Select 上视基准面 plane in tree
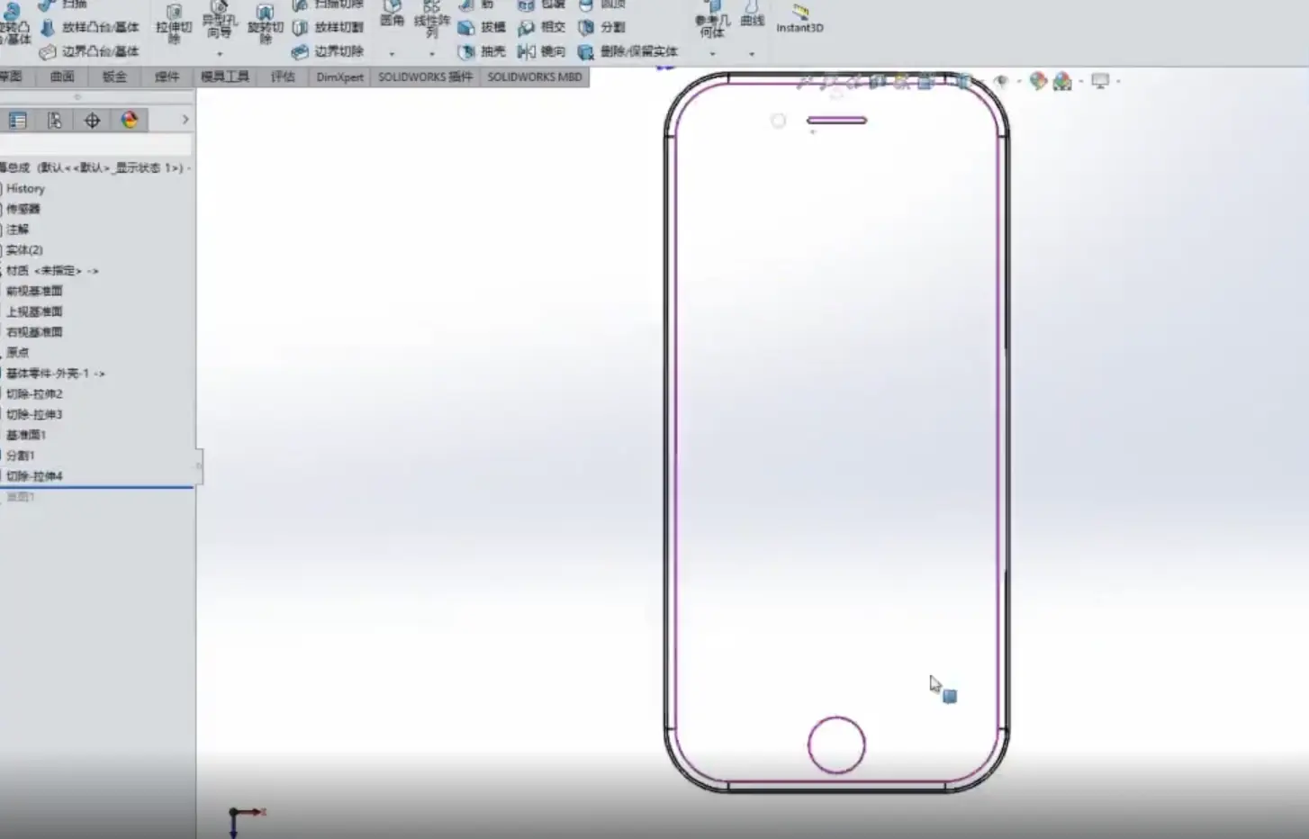Image resolution: width=1309 pixels, height=839 pixels. [x=34, y=312]
